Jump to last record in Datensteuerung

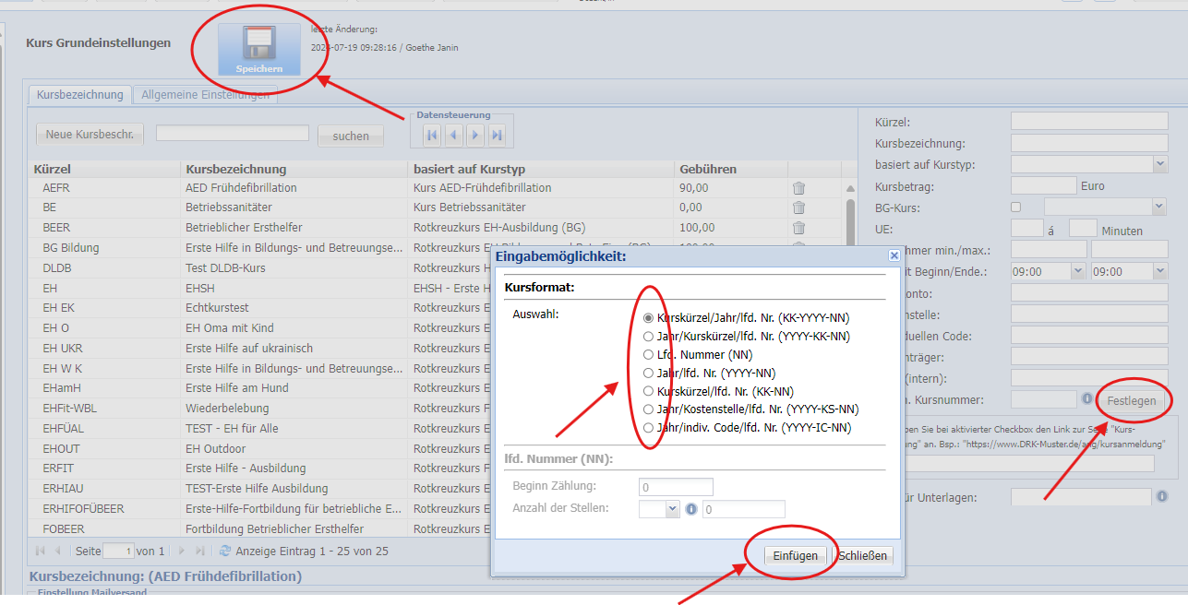(x=498, y=136)
